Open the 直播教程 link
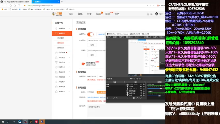Viewport: 220px width, 124px height. pyautogui.click(x=101, y=34)
